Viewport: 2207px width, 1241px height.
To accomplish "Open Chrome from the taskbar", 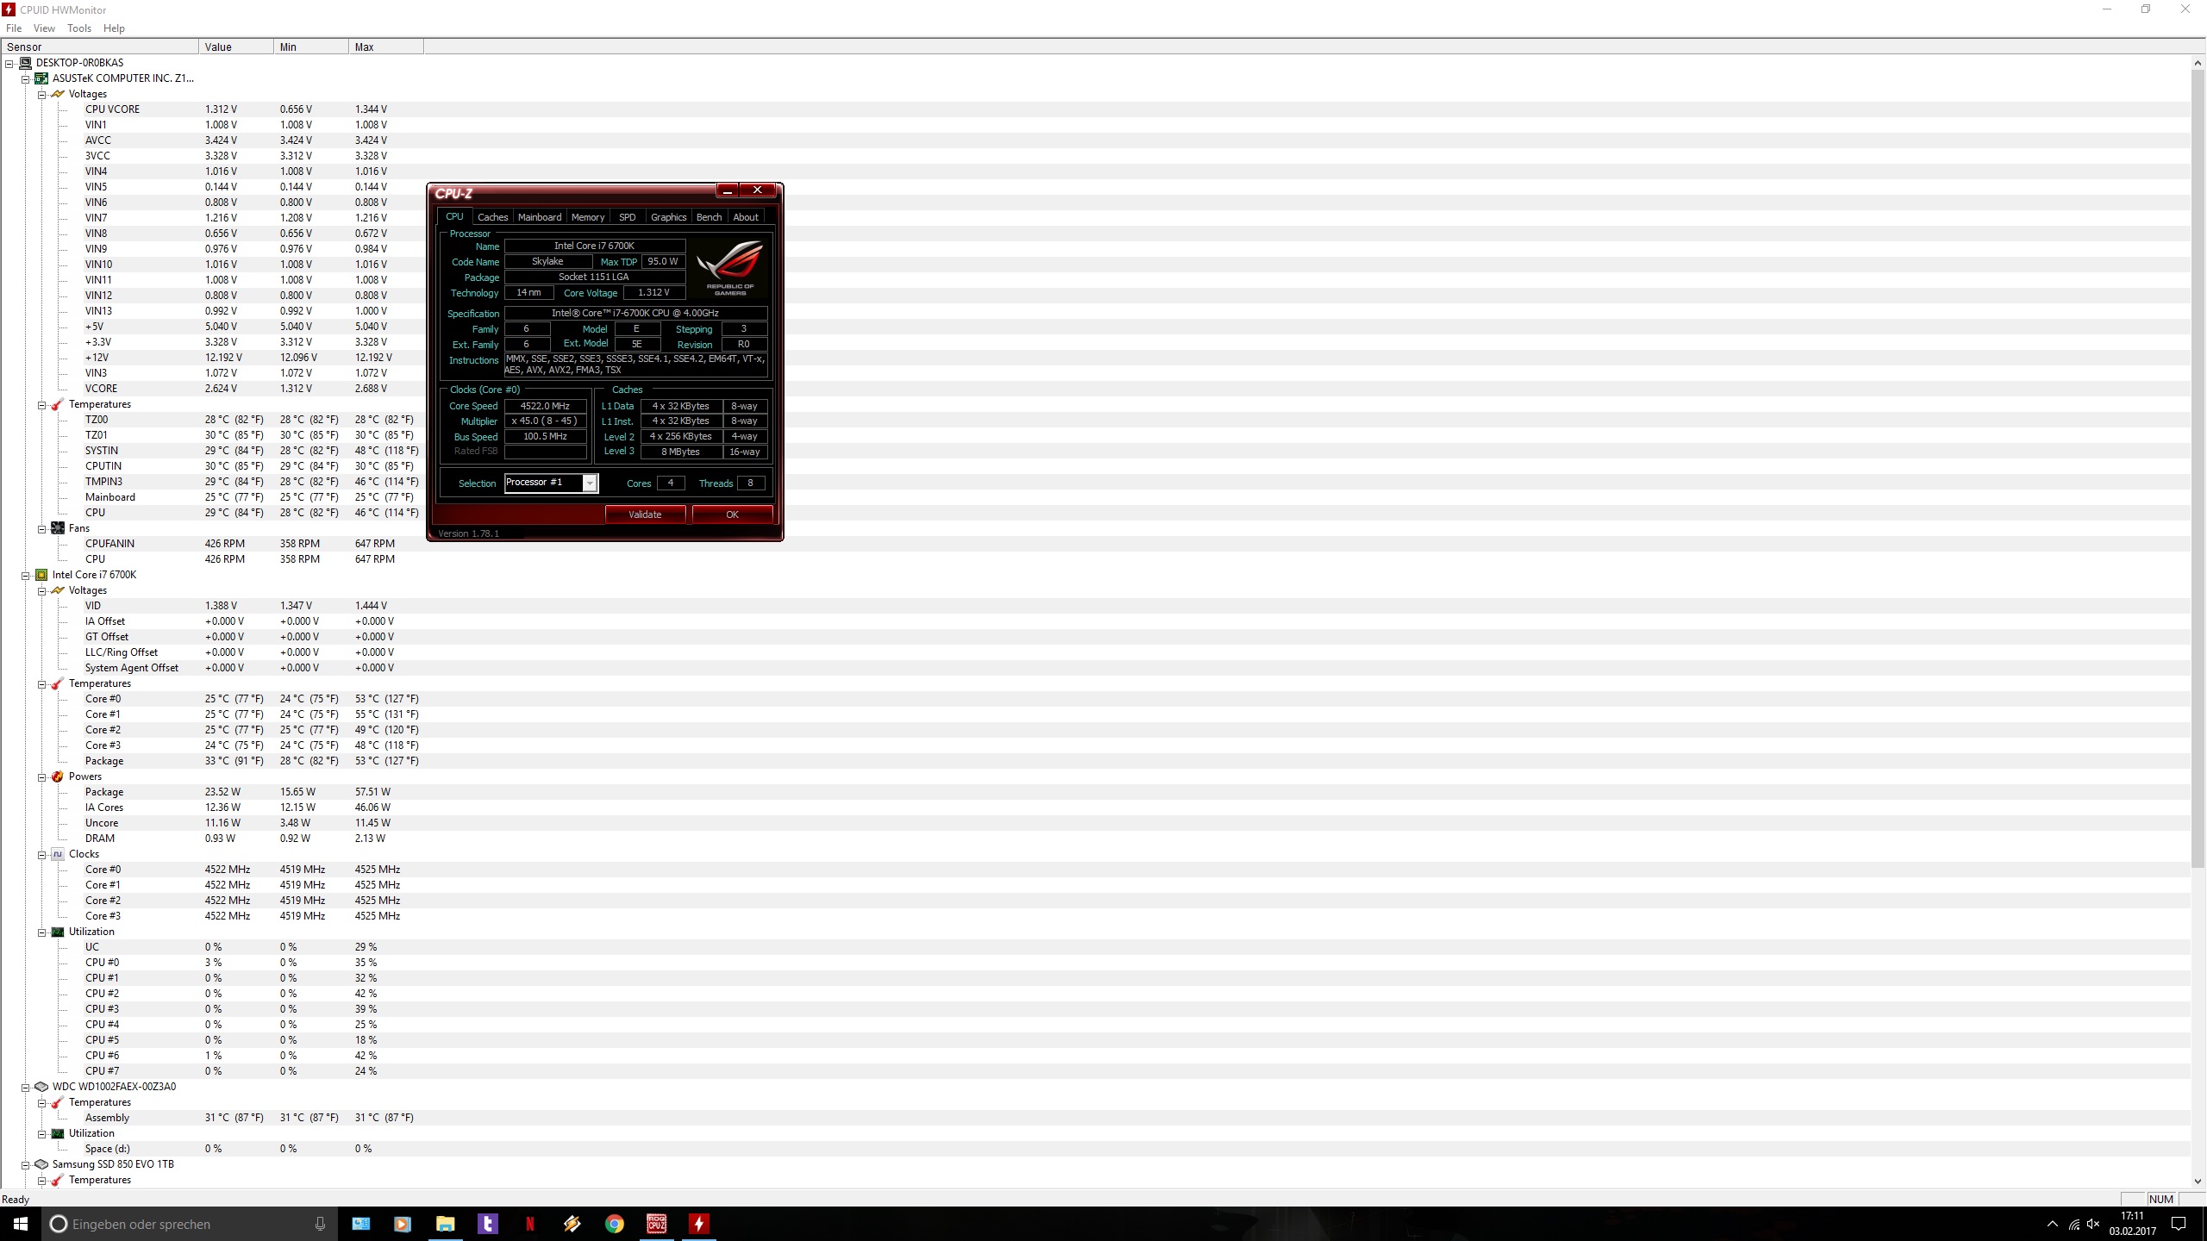I will pos(614,1224).
